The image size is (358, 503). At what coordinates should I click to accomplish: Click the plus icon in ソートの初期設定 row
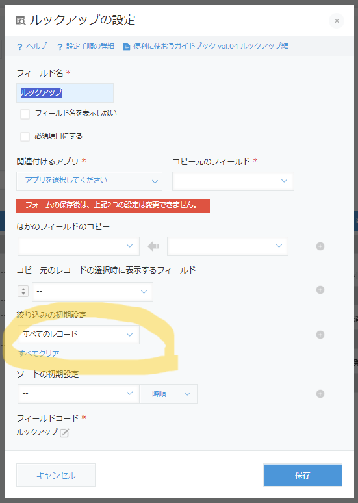pyautogui.click(x=320, y=394)
